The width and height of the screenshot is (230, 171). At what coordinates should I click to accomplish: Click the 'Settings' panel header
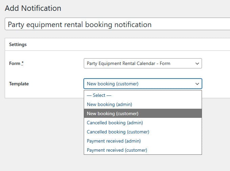click(18, 44)
